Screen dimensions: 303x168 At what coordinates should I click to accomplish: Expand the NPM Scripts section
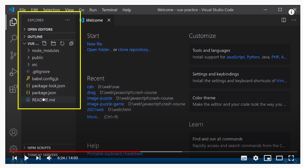[x=48, y=148]
